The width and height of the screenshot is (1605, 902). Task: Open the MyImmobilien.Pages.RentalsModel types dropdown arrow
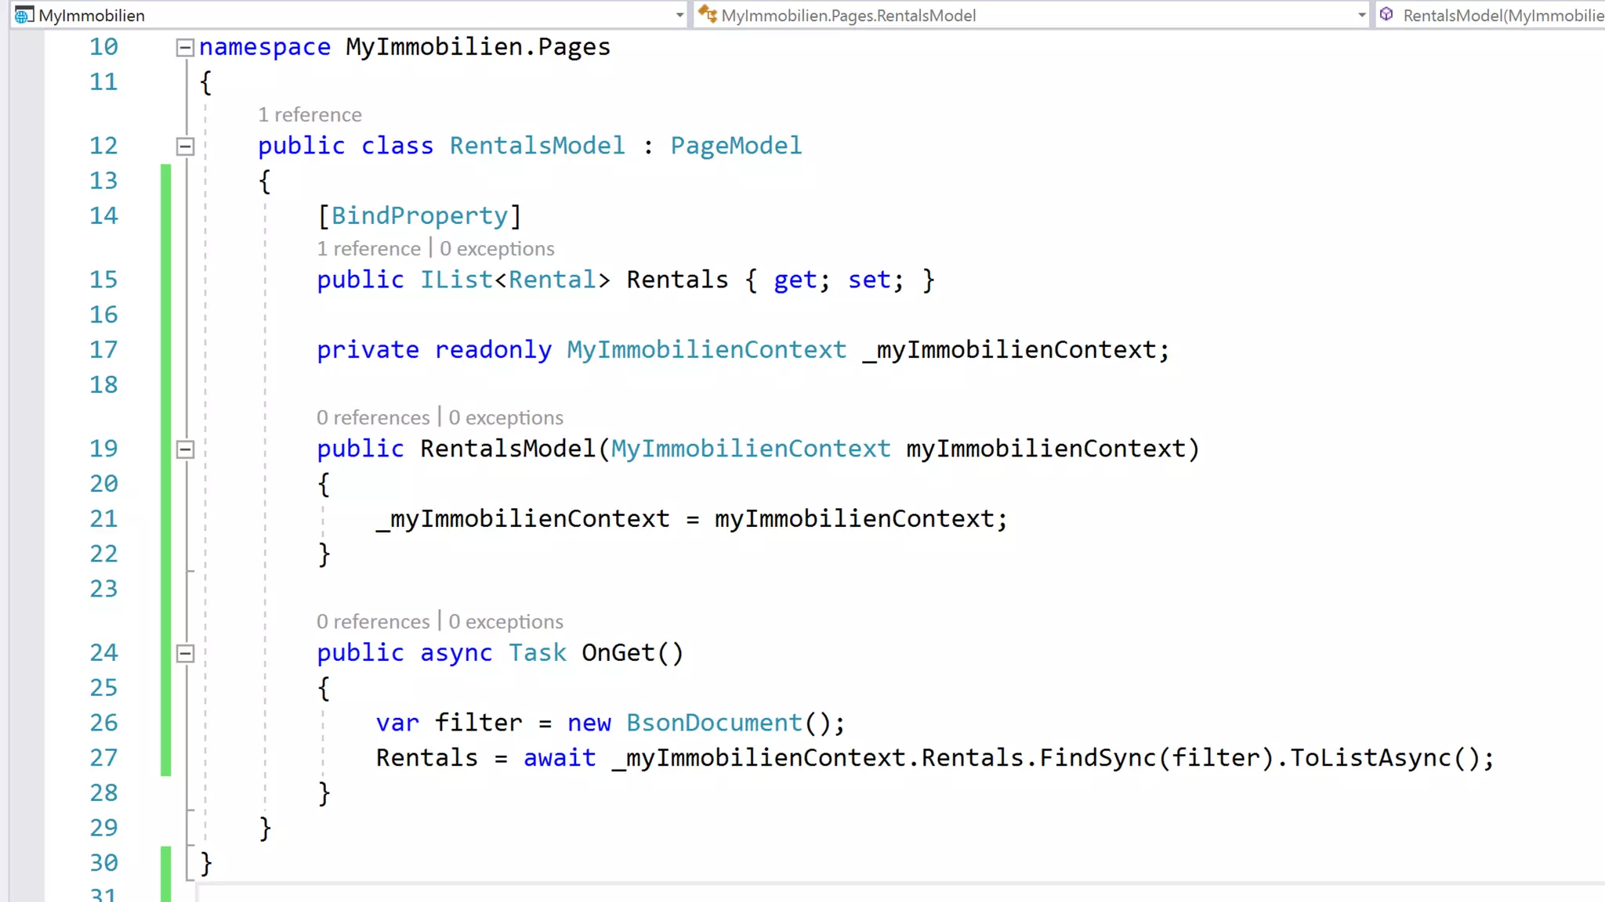pos(1361,15)
